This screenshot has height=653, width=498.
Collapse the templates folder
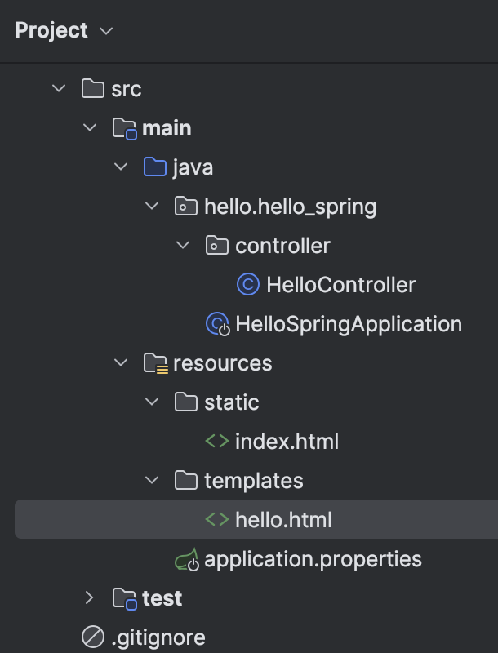[x=152, y=481]
